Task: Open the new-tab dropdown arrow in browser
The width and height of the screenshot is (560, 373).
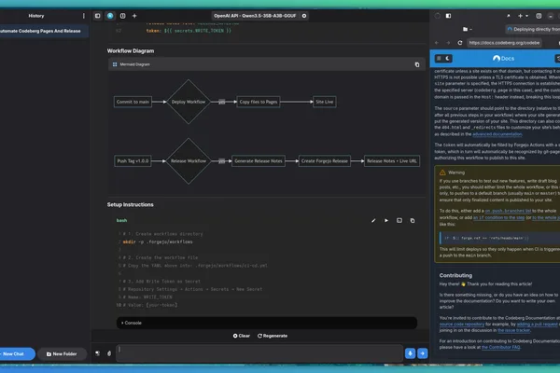Action: [526, 16]
